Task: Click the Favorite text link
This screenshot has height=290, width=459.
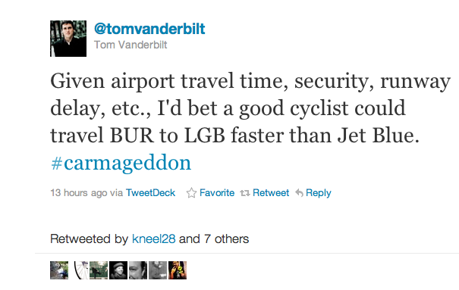Action: click(x=217, y=193)
